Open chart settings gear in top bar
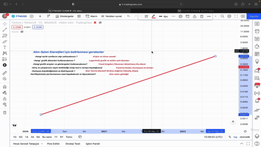This screenshot has width=261, height=147. (229, 16)
